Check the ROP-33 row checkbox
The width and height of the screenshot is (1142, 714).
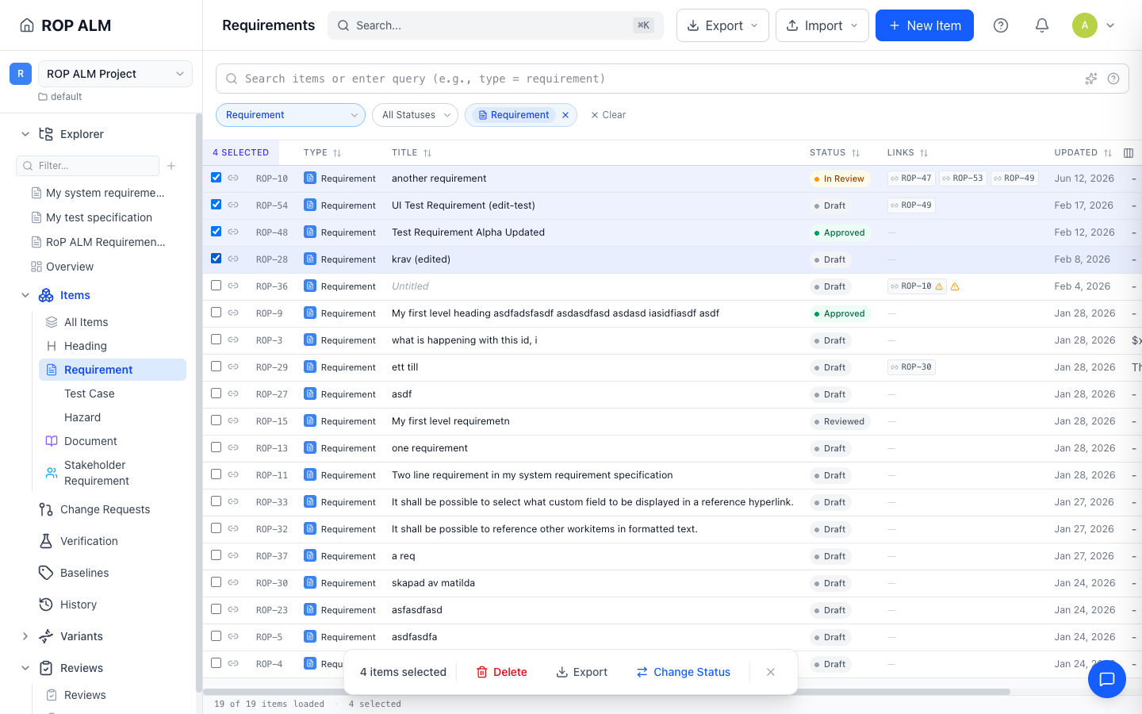[216, 501]
